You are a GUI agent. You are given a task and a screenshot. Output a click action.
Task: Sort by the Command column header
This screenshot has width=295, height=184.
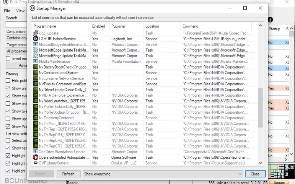(x=216, y=26)
